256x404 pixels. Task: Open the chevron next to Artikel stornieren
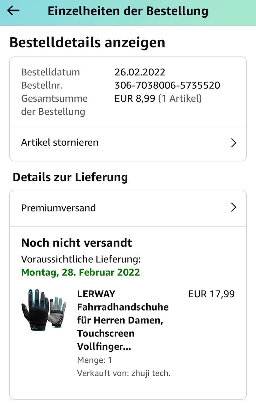coord(234,143)
